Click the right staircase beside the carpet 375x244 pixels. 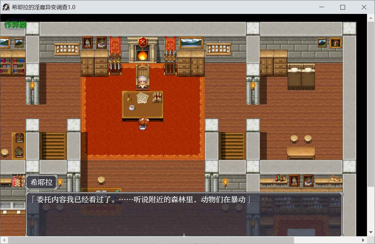click(232, 146)
